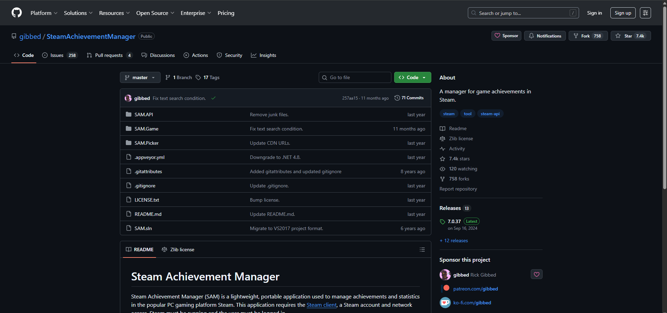Expand the Resources menu
The height and width of the screenshot is (313, 667).
114,13
